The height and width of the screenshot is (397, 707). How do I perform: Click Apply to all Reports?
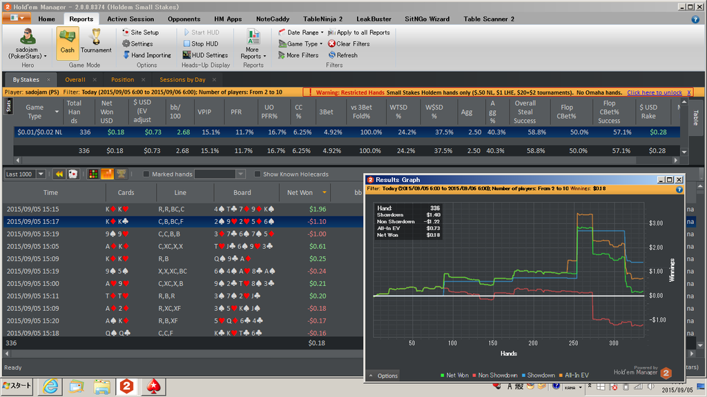pos(359,32)
